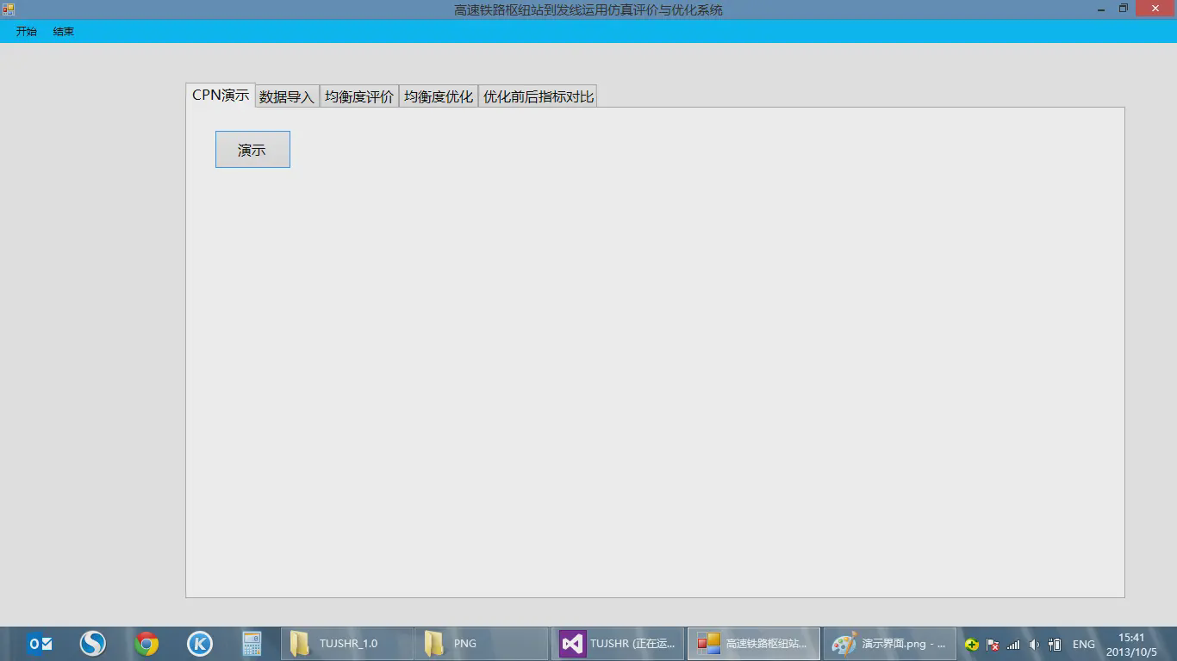Click the blue K icon in taskbar
1177x661 pixels.
(x=200, y=644)
